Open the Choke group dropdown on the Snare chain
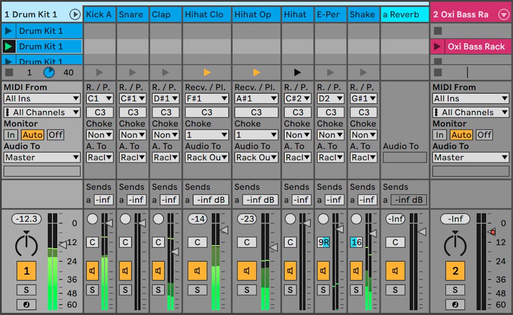This screenshot has height=315, width=513. (132, 135)
